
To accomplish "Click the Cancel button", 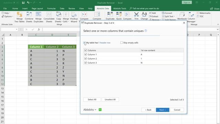I will pos(177,110).
